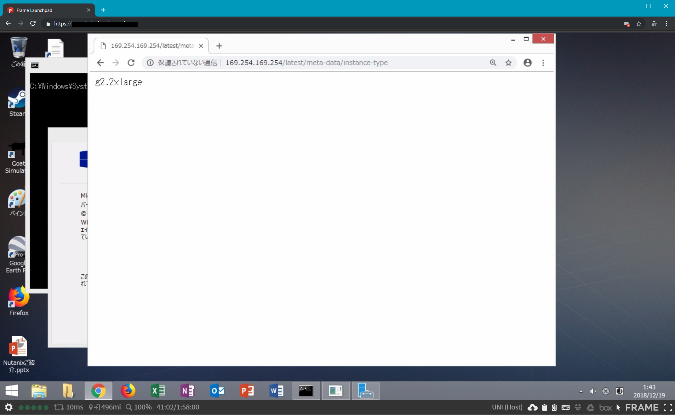675x415 pixels.
Task: Click the Dropbox icon in Frame bar
Action: (x=578, y=407)
